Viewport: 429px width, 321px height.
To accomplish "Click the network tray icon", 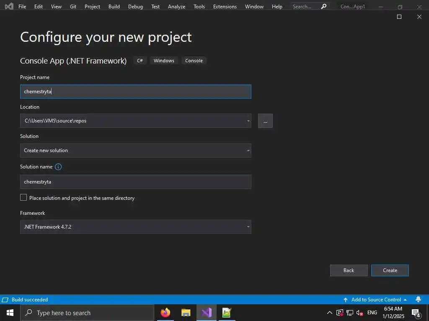I will point(350,313).
